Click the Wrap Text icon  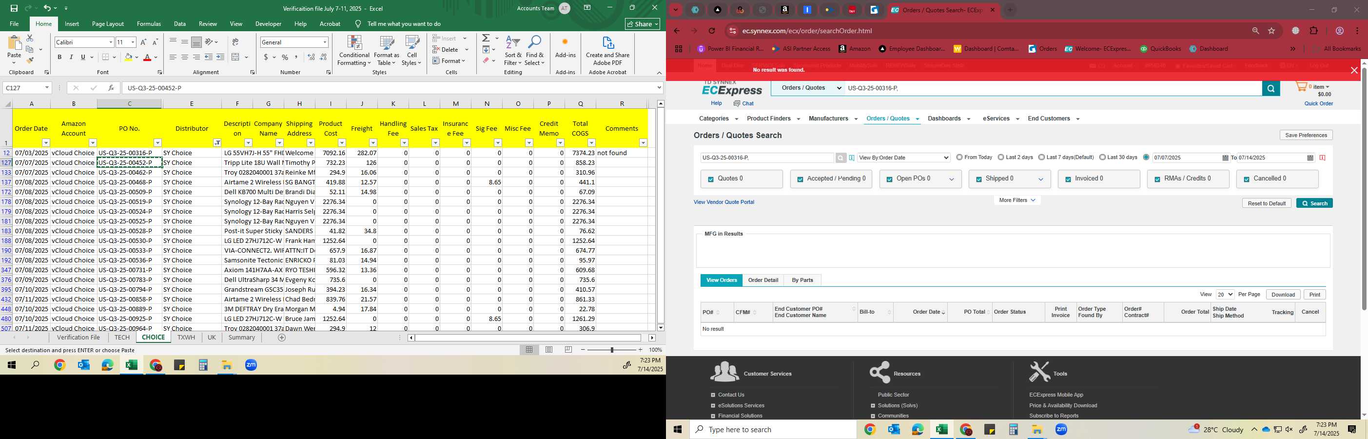(x=235, y=42)
